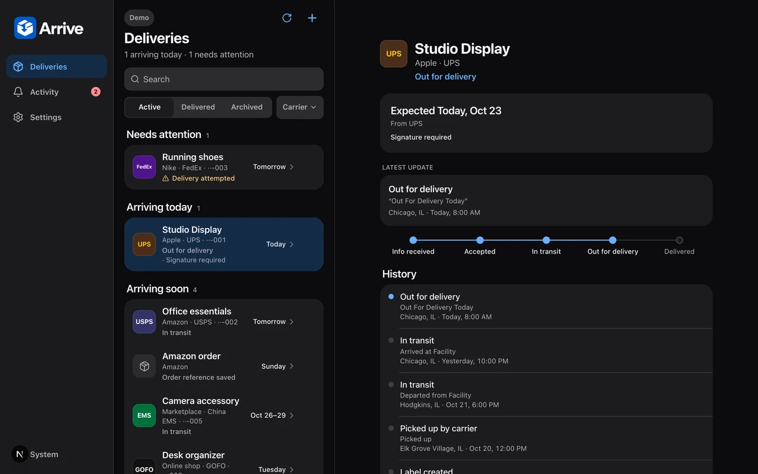This screenshot has height=474, width=758.
Task: Click the UPS icon in the Studio Display row
Action: pyautogui.click(x=144, y=244)
